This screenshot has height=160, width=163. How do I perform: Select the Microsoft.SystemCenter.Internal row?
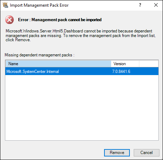[x=82, y=71]
